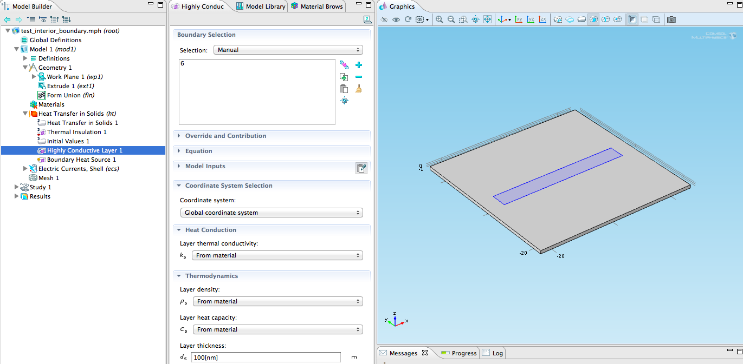Add to boundary selection with plus icon

358,65
